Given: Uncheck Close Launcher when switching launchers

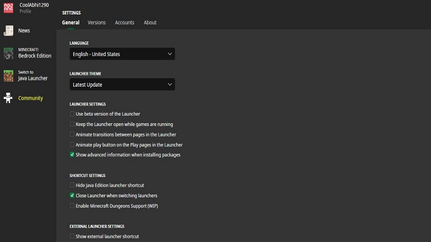Looking at the screenshot, I should [72, 195].
